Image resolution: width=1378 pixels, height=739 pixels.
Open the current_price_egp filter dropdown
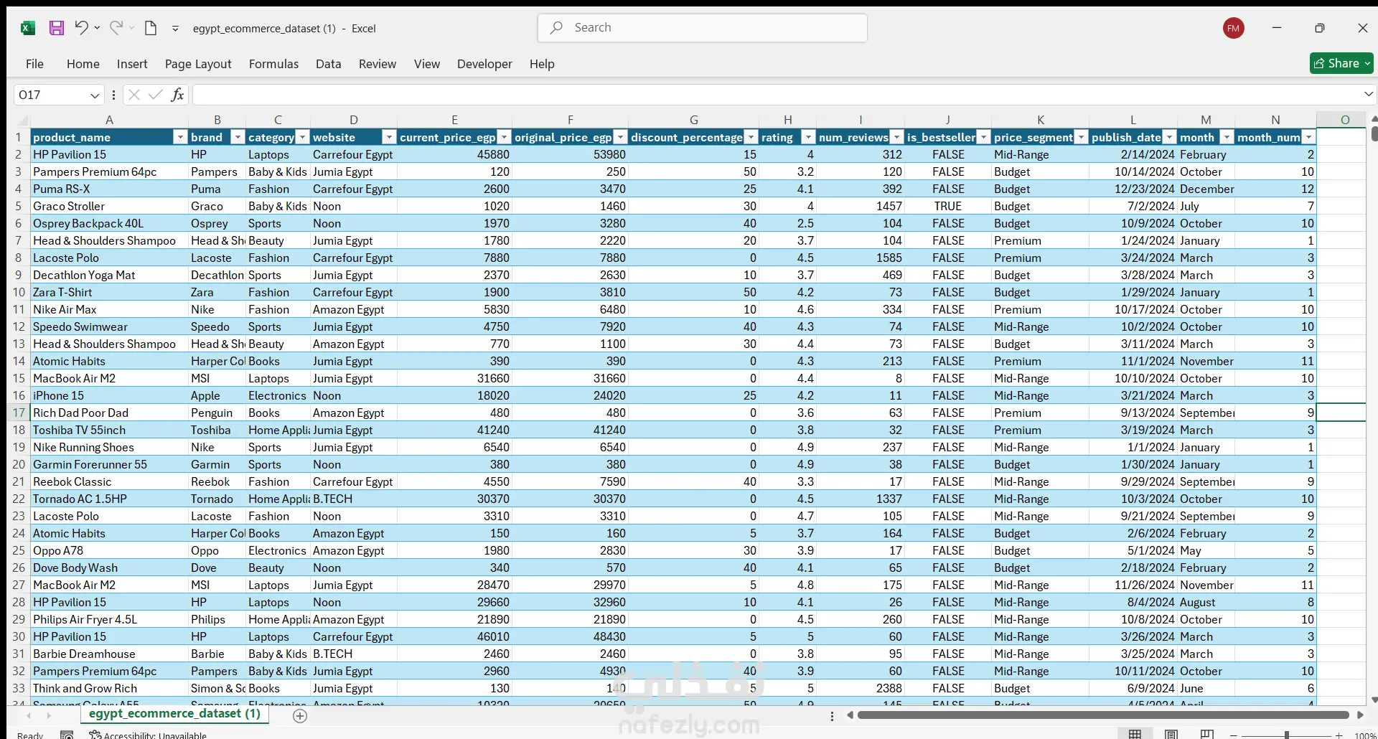[504, 137]
